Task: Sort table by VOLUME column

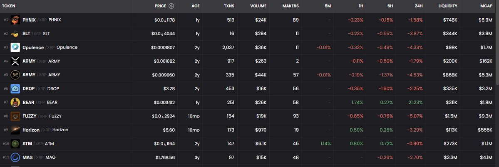Action: tap(258, 6)
